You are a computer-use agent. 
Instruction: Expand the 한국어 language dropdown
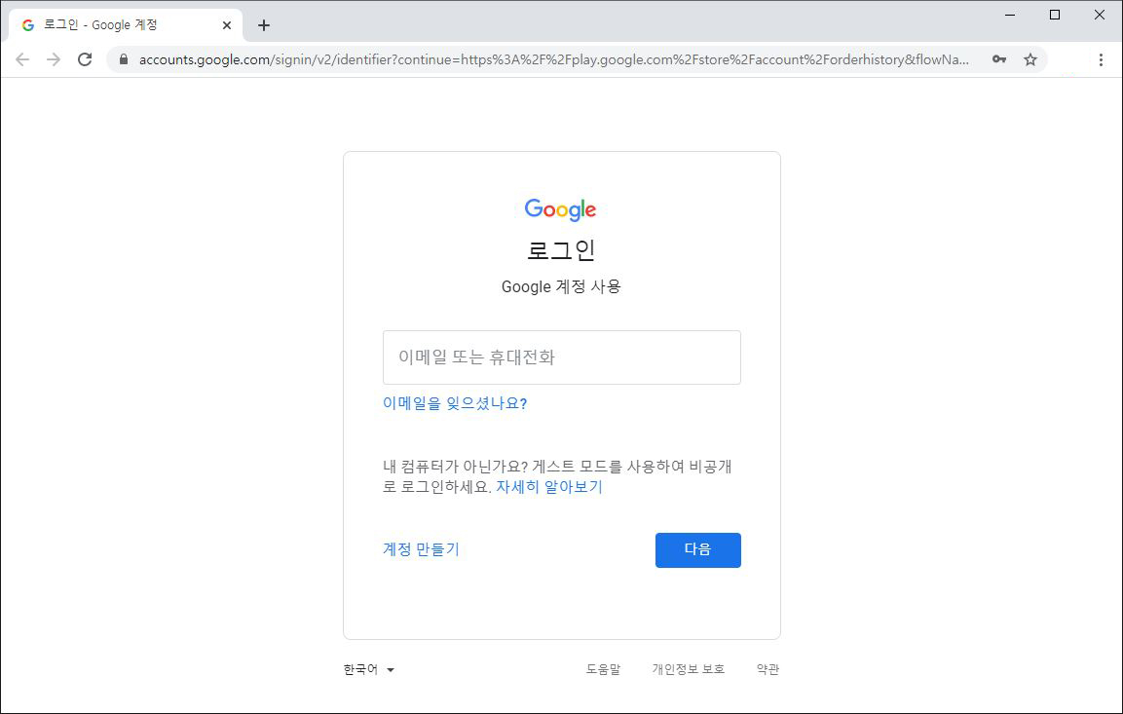tap(369, 669)
